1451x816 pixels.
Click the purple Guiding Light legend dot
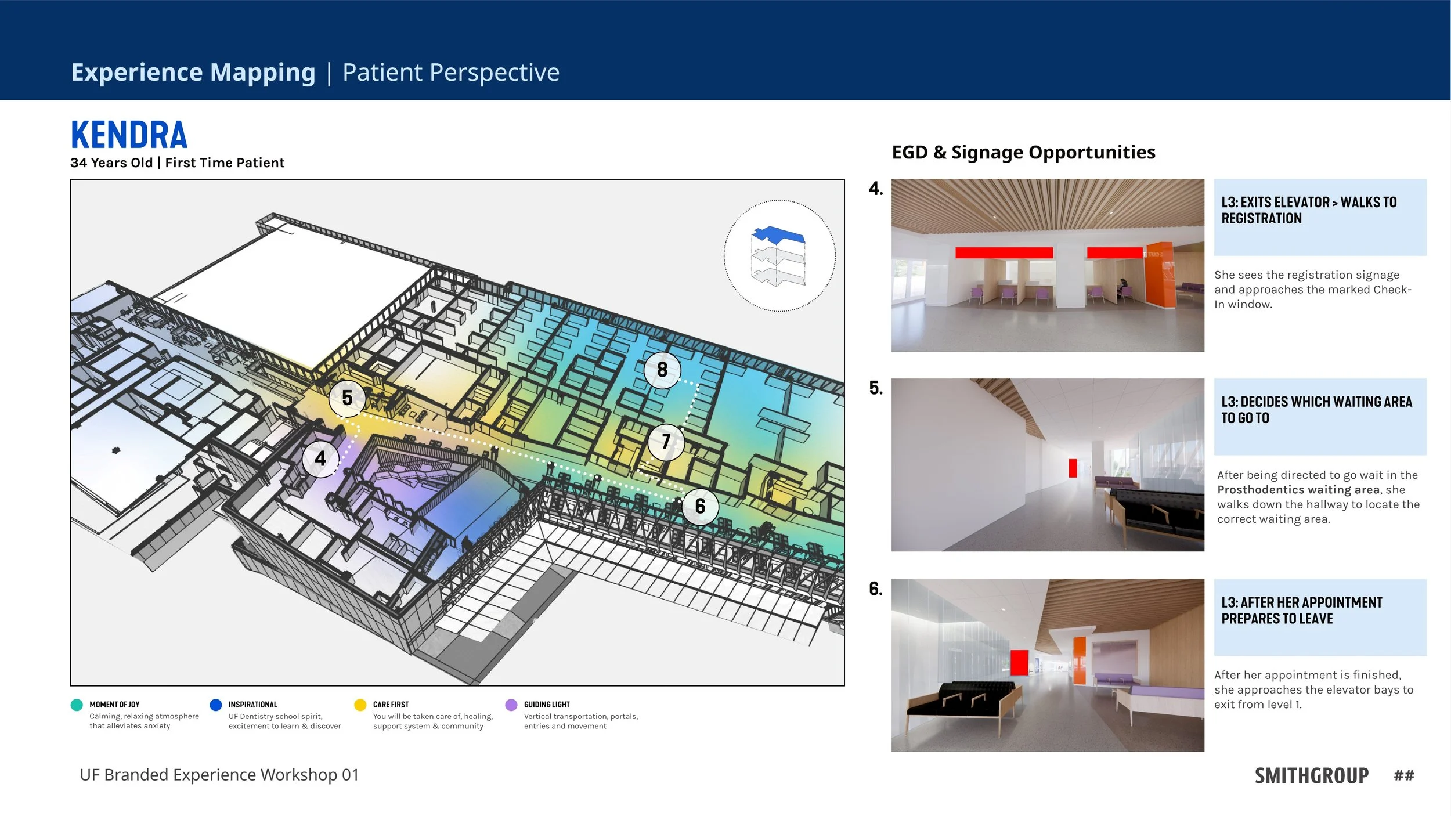tap(511, 705)
